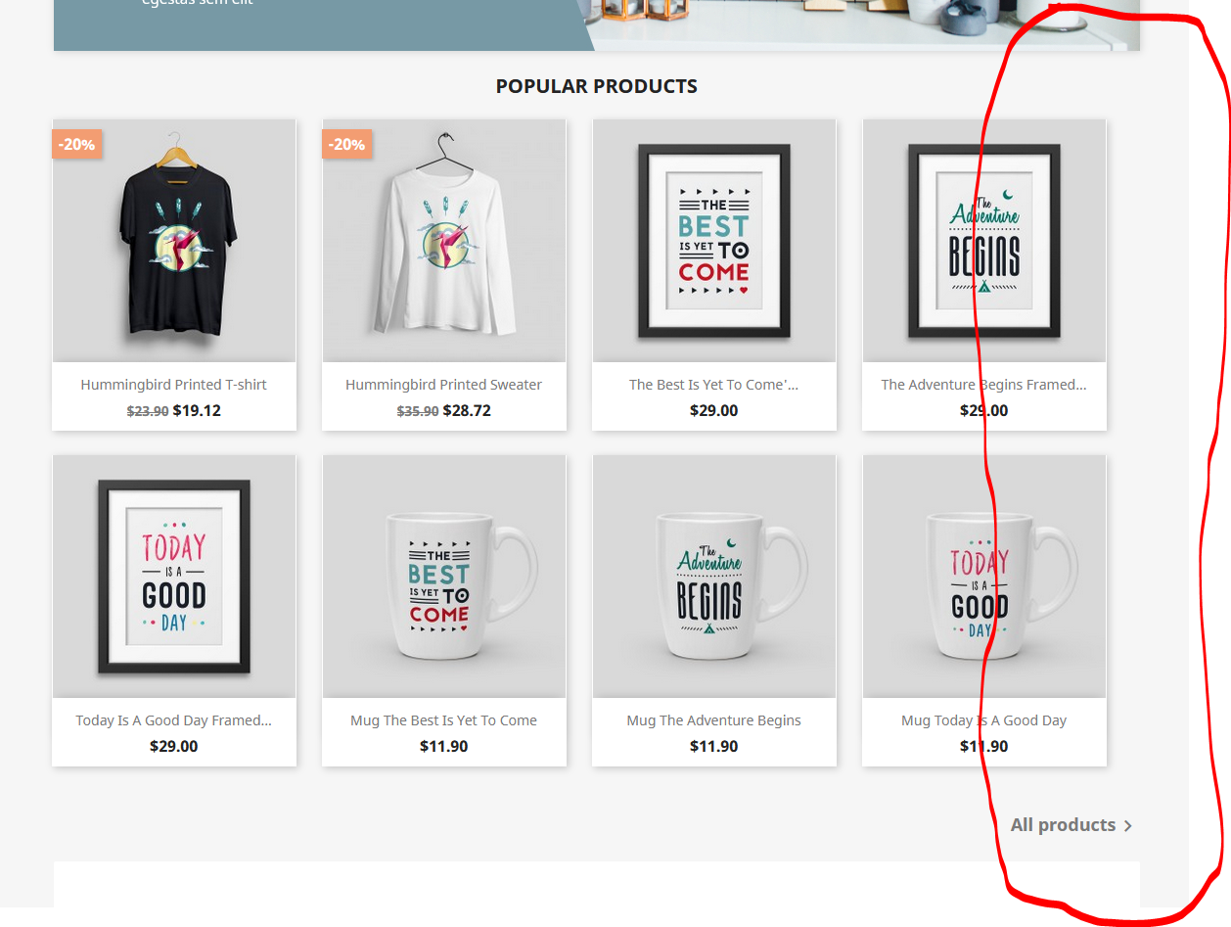Click the chevron arrow next to All products
Screen dimensions: 1231x927
pos(1128,826)
